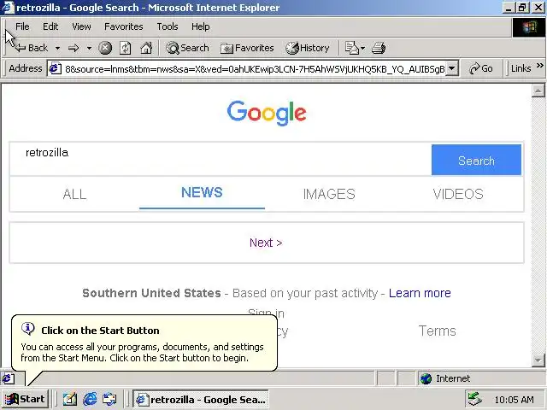
Task: Click the Internet Explorer title bar icon
Action: [8, 8]
